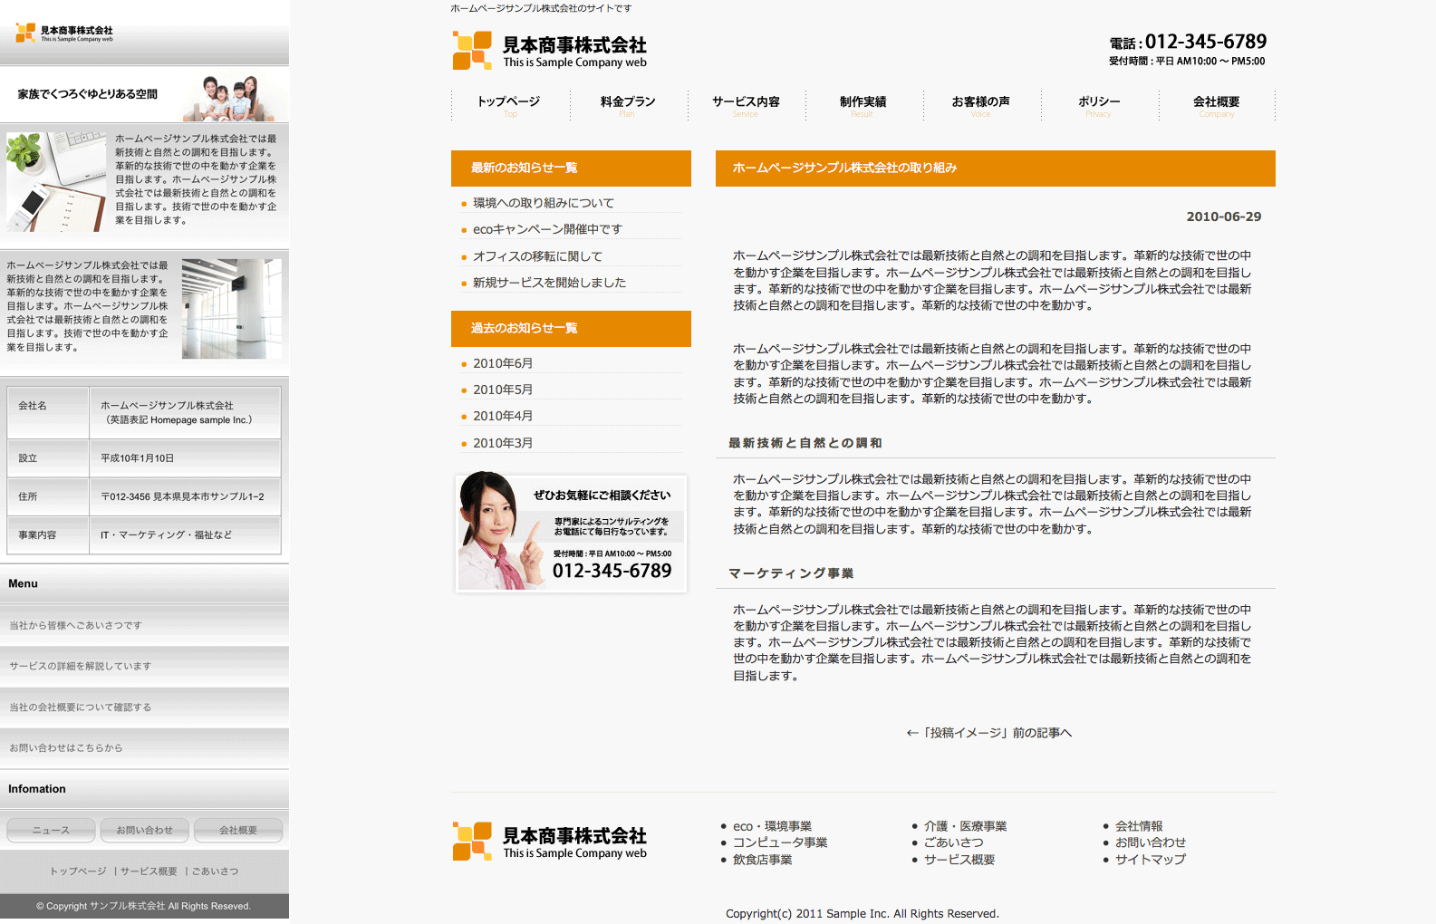Open the 料金プラン navigation menu item
This screenshot has width=1436, height=924.
[x=627, y=103]
